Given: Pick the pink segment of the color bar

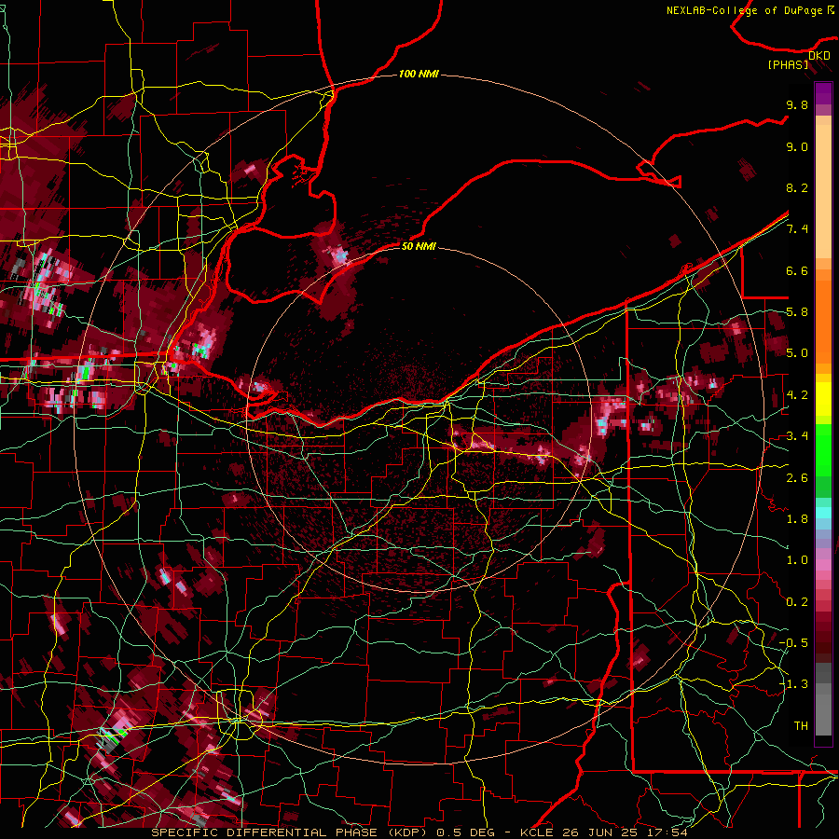Looking at the screenshot, I should click(x=823, y=565).
